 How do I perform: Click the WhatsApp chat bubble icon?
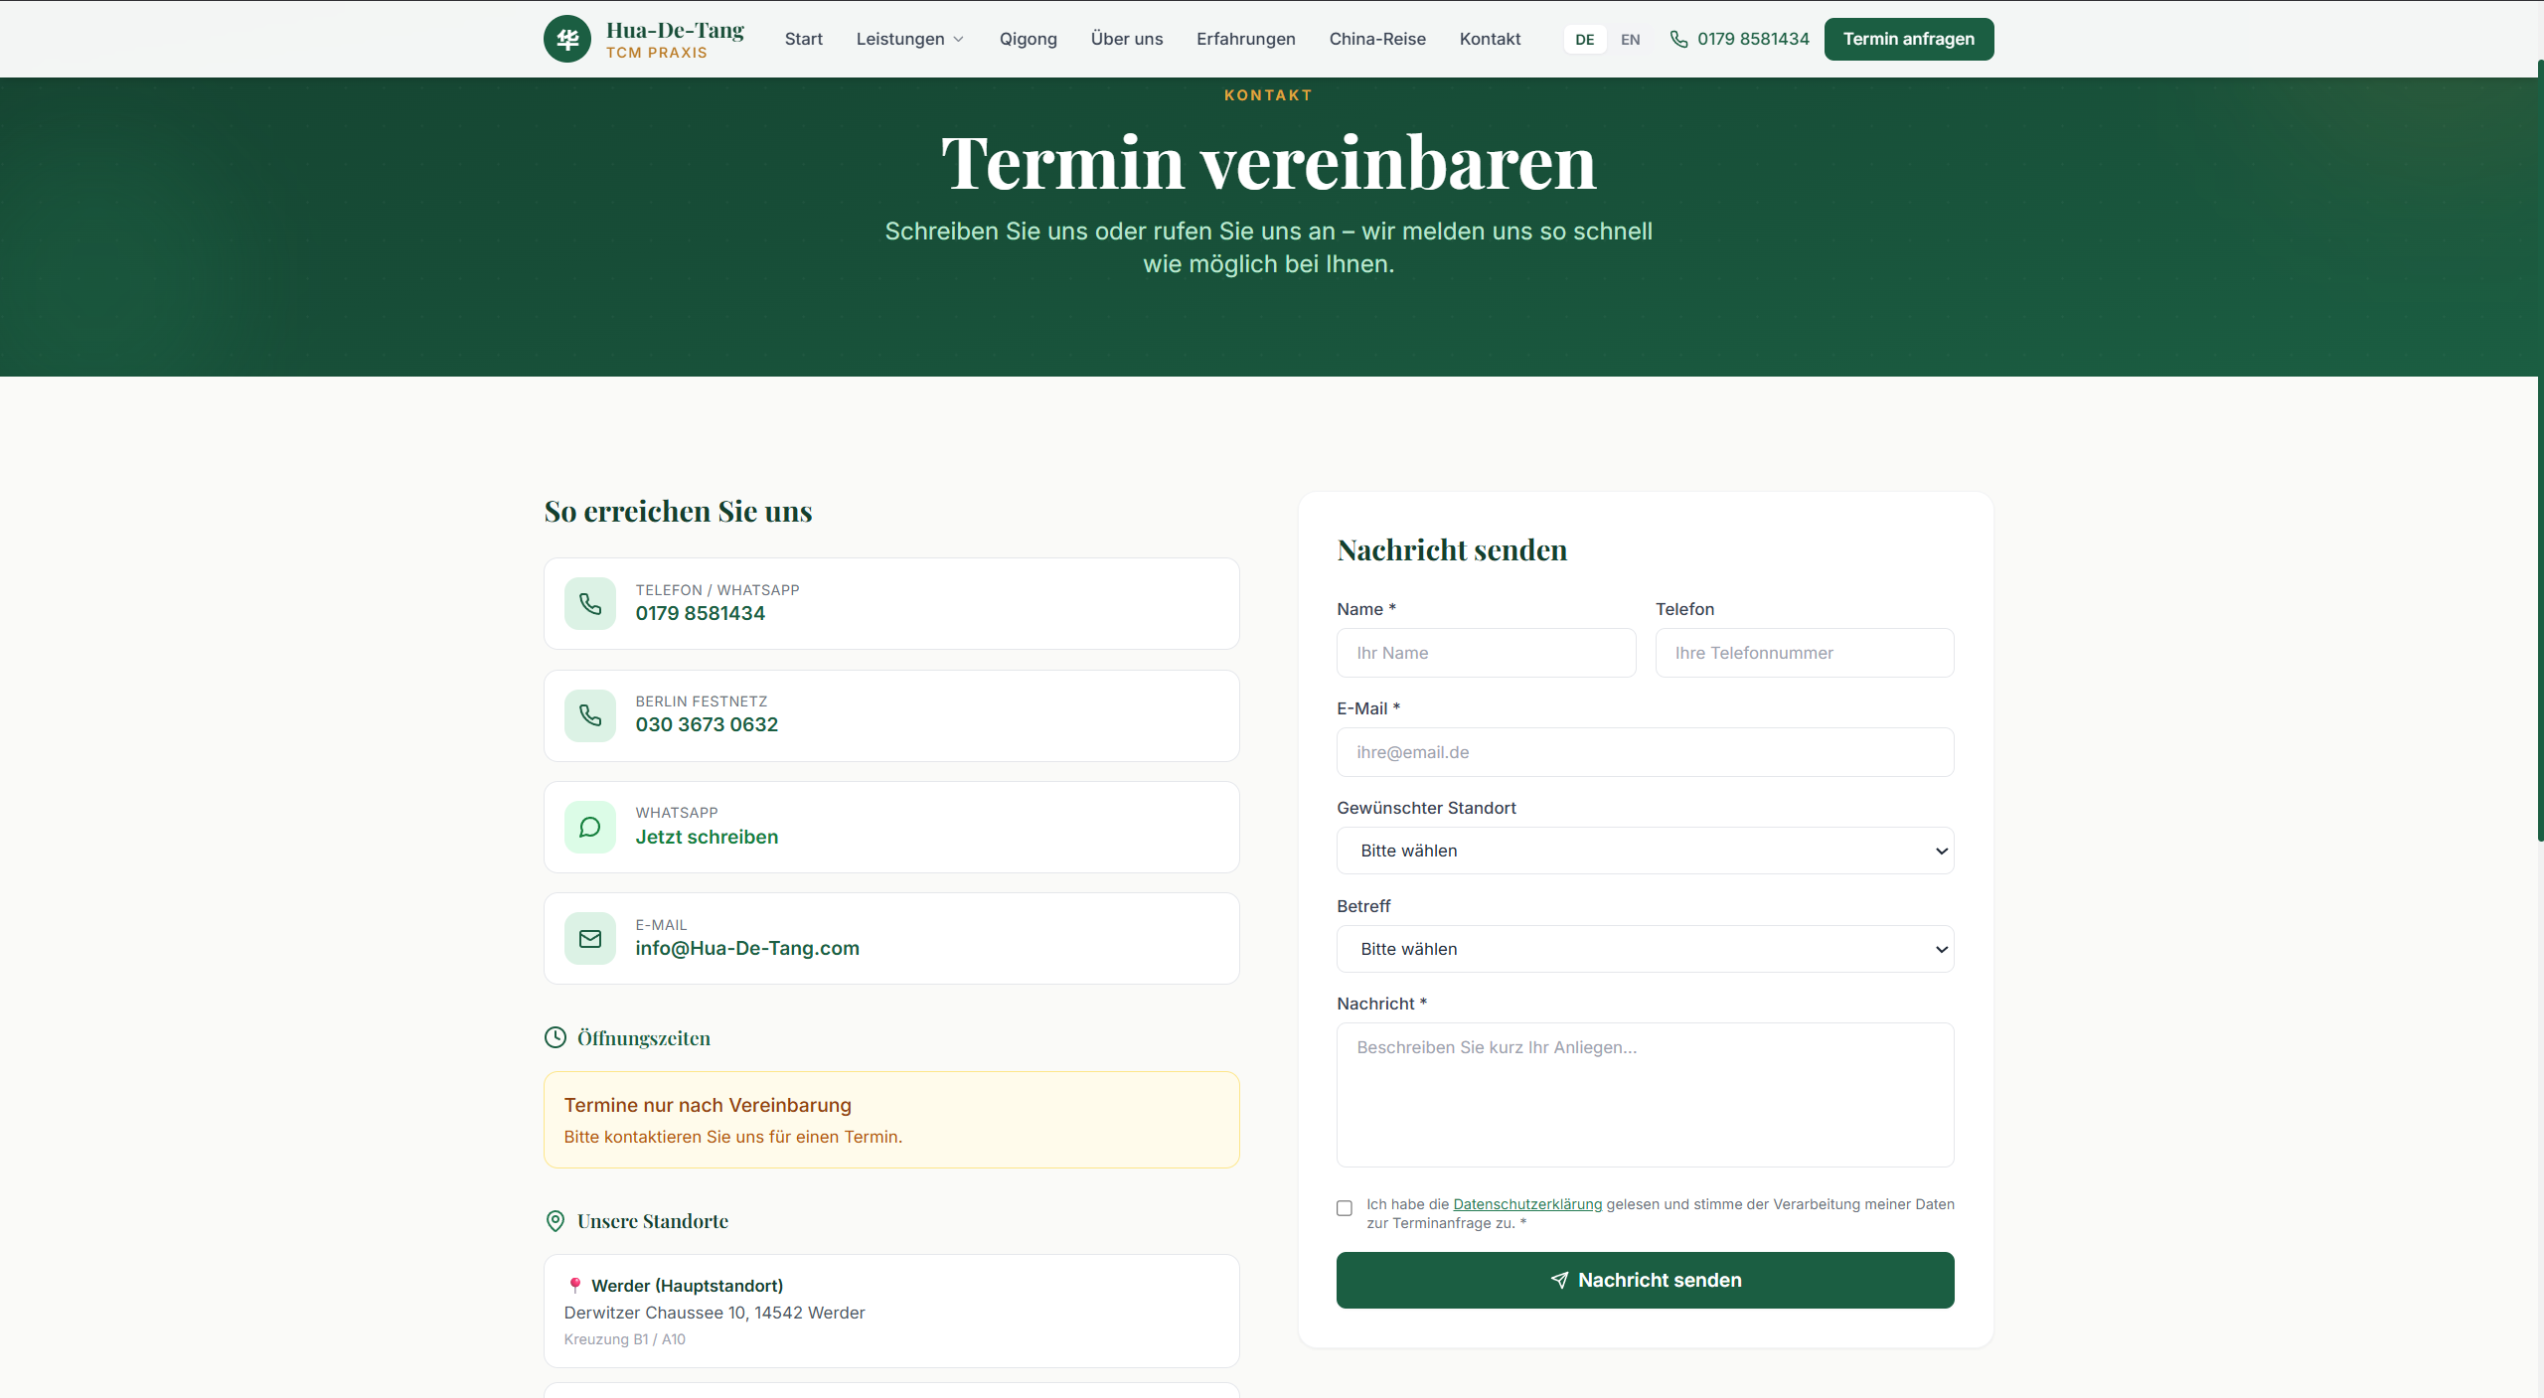click(x=590, y=827)
